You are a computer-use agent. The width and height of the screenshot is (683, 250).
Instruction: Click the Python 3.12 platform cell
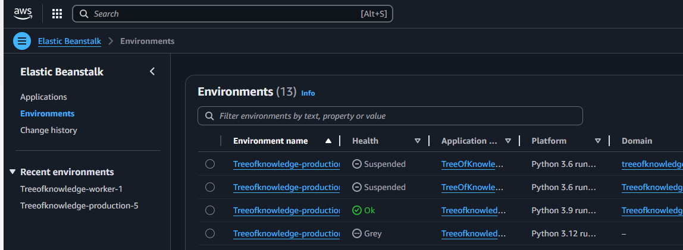pos(563,233)
